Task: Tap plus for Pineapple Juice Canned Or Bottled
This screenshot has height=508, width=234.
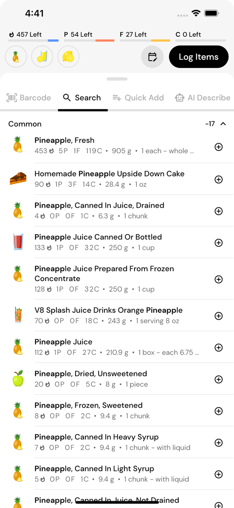Action: coord(218,243)
